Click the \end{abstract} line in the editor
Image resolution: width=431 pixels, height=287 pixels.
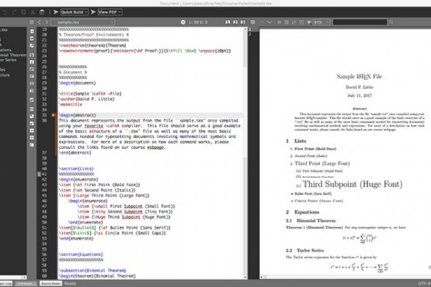[x=75, y=153]
